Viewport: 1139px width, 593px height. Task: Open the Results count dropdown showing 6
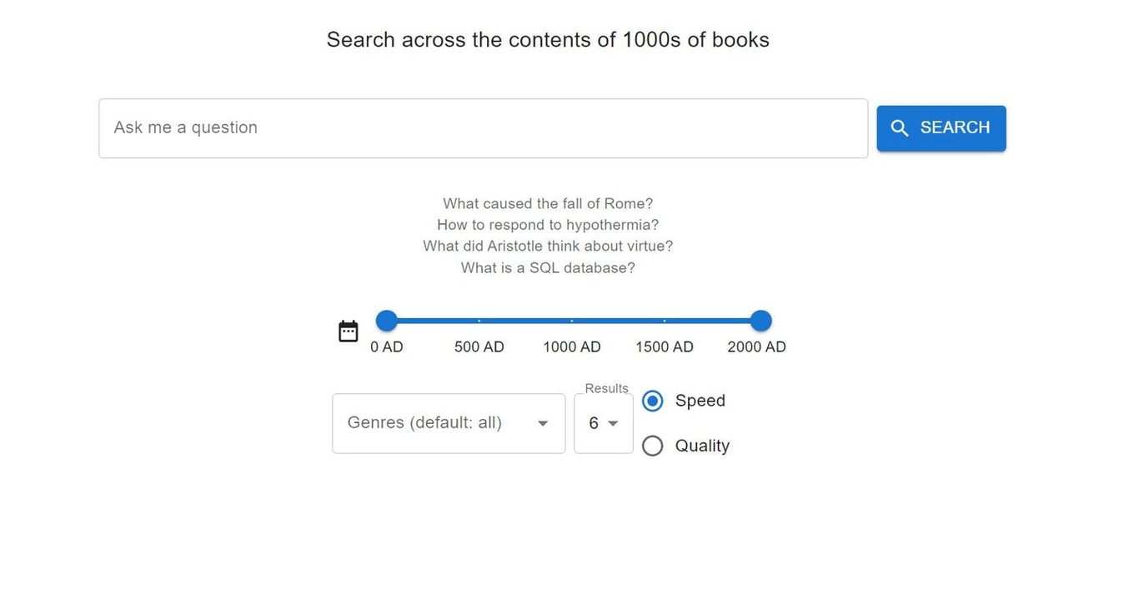(603, 423)
